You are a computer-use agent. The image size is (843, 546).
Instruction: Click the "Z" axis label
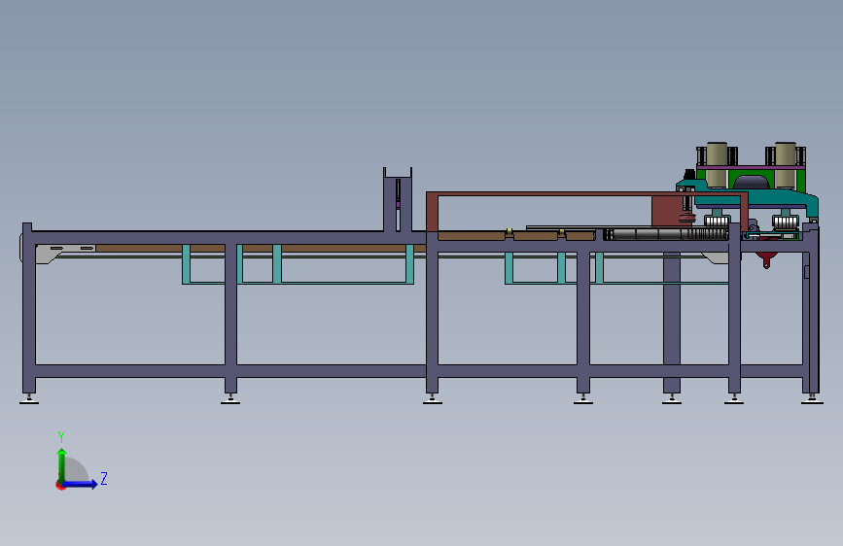(x=104, y=478)
